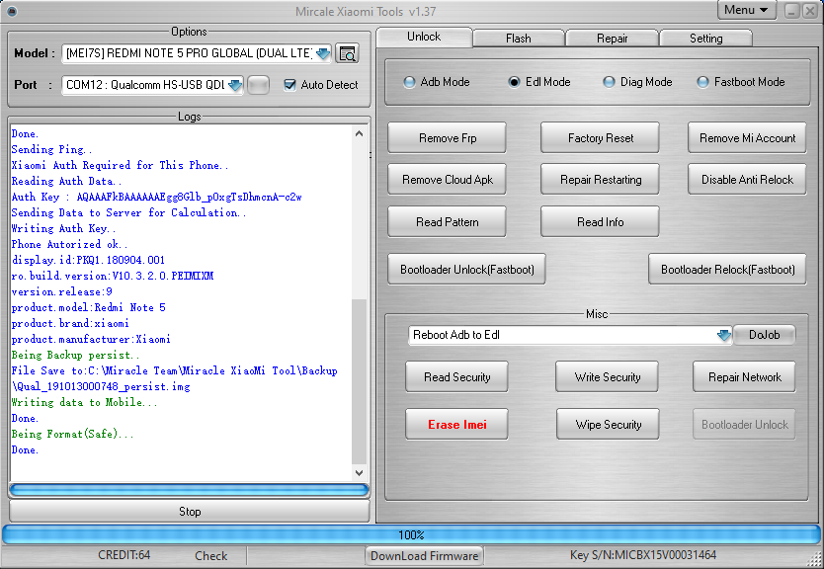
Task: Click the red Erase Imei button
Action: [x=456, y=425]
